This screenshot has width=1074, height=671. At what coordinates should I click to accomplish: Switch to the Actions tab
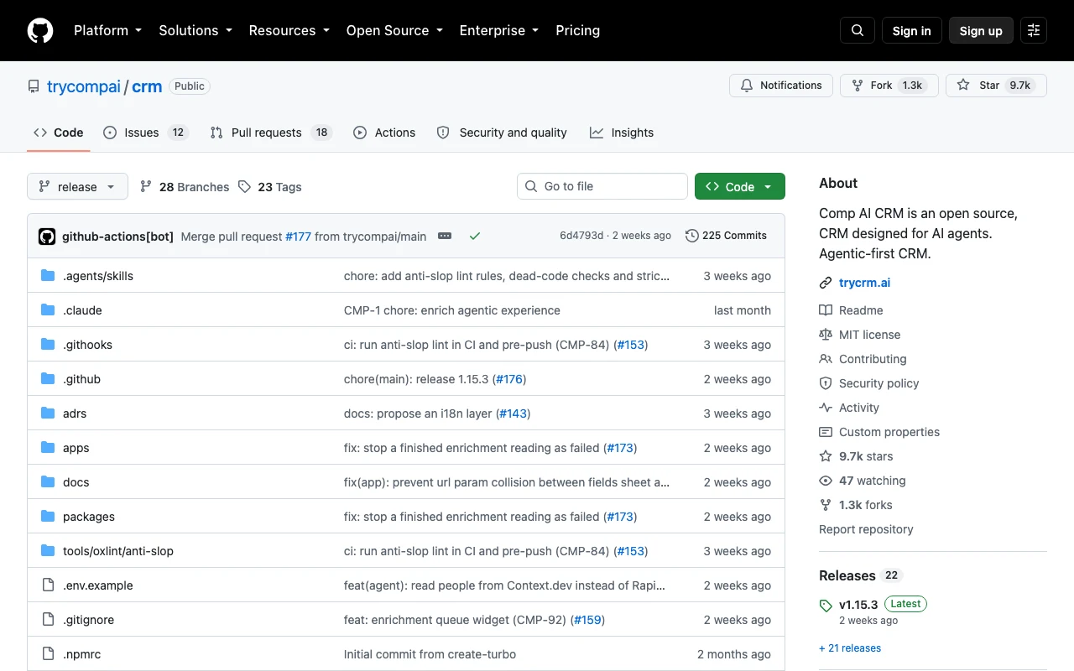click(384, 133)
